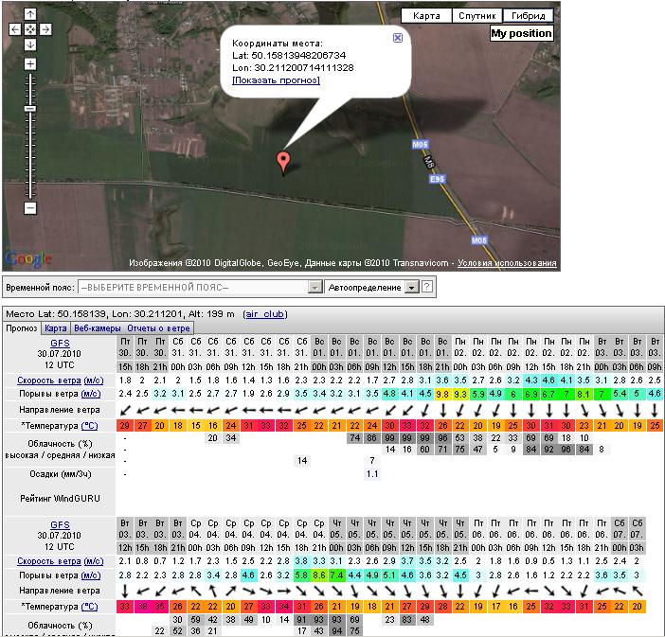Switch map to Гибрид view

pyautogui.click(x=529, y=16)
